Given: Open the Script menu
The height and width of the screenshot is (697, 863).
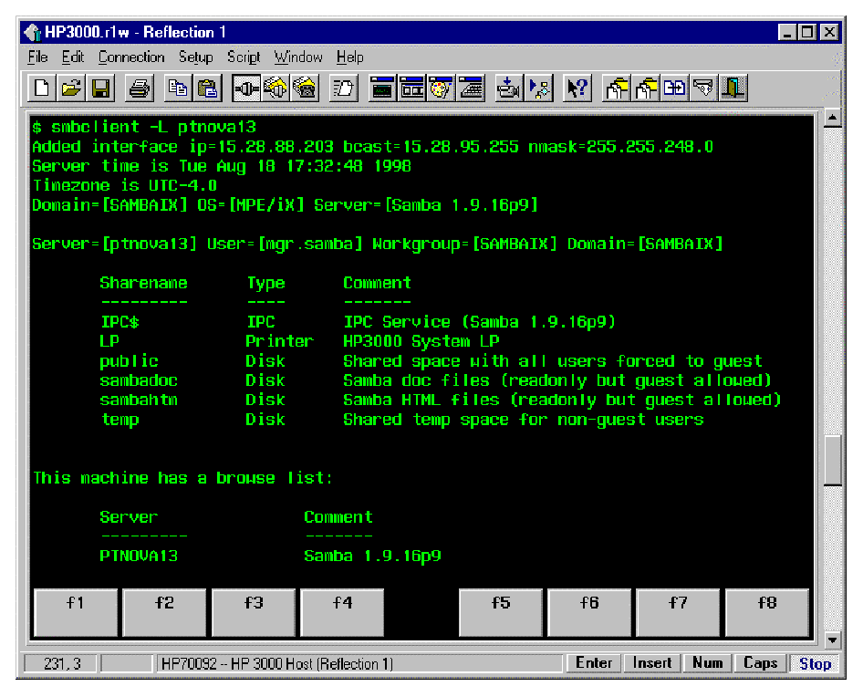Looking at the screenshot, I should [x=244, y=57].
